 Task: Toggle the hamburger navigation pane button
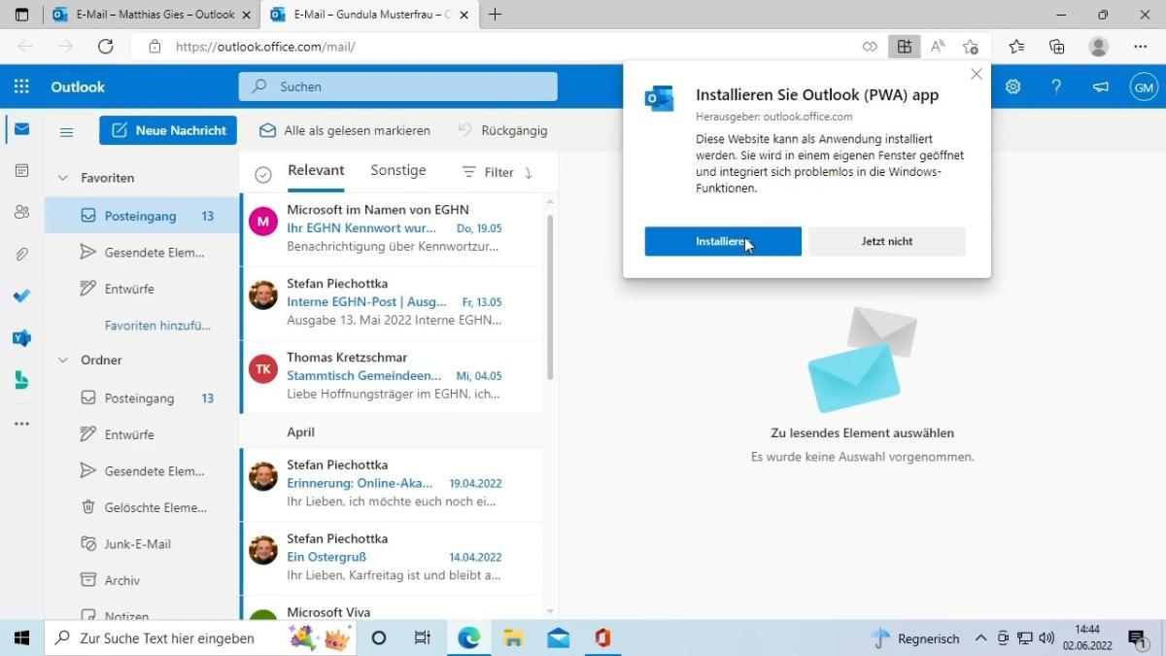click(x=67, y=131)
